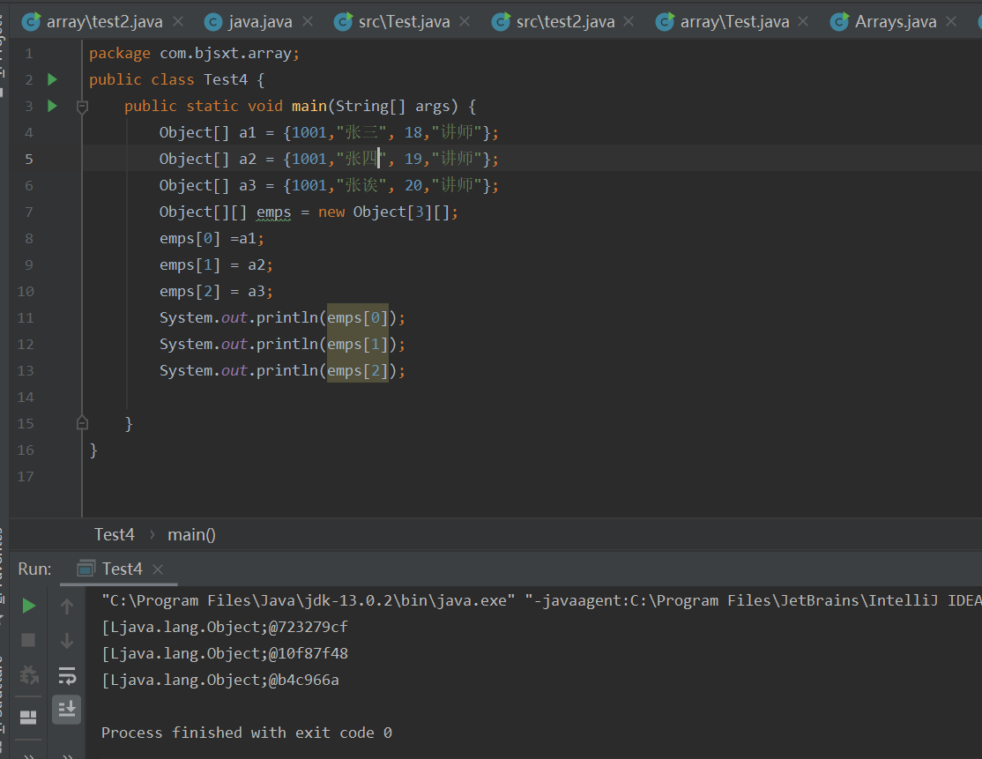Click println(emps[2]) statement on line 13
Viewport: 982px width, 759px height.
(282, 371)
